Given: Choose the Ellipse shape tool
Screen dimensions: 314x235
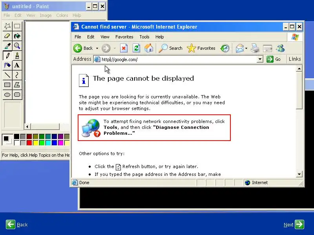Looking at the screenshot, I should pos(7,94).
